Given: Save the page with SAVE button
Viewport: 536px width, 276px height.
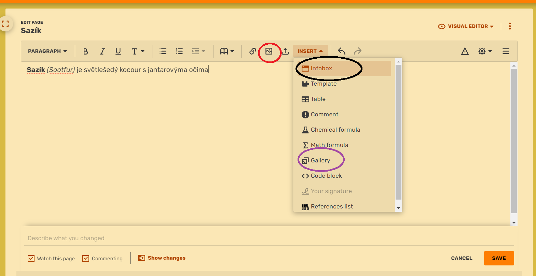Looking at the screenshot, I should pos(499,258).
